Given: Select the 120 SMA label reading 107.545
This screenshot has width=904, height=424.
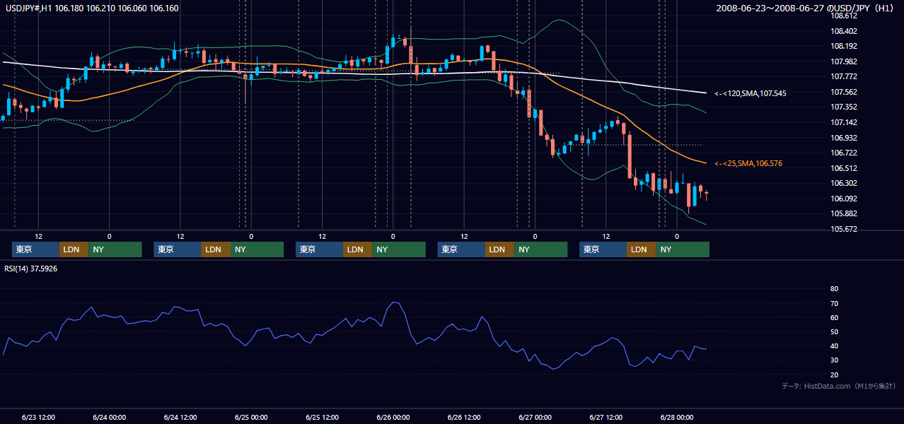Looking at the screenshot, I should click(751, 93).
